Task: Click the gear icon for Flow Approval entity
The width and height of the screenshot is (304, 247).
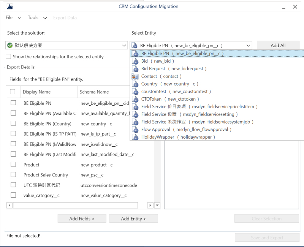Action: [135, 130]
